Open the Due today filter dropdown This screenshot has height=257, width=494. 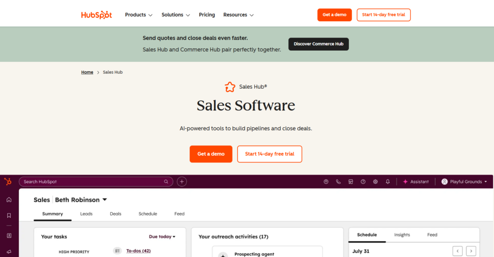click(162, 237)
